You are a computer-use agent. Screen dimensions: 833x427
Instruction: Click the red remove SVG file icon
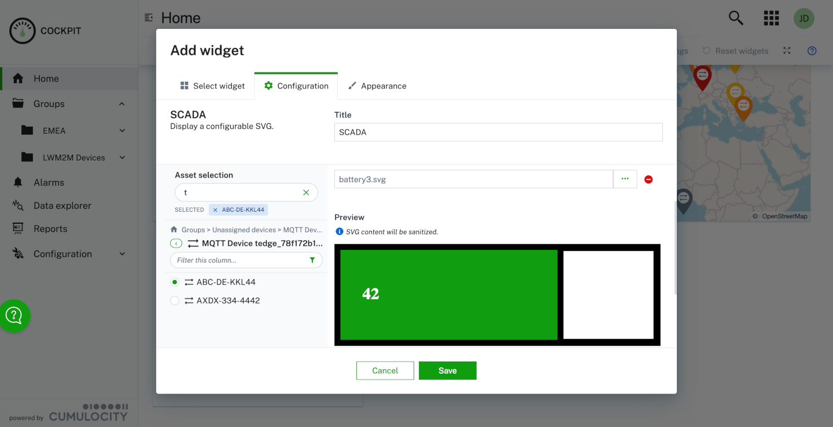click(648, 179)
